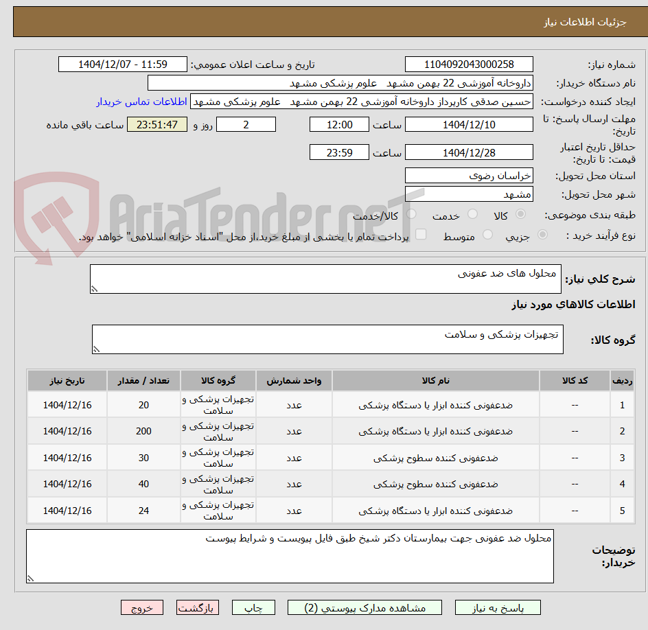Click the buyer name field داروخانه آموزشی 22 بهمن
This screenshot has width=648, height=630.
click(x=340, y=83)
